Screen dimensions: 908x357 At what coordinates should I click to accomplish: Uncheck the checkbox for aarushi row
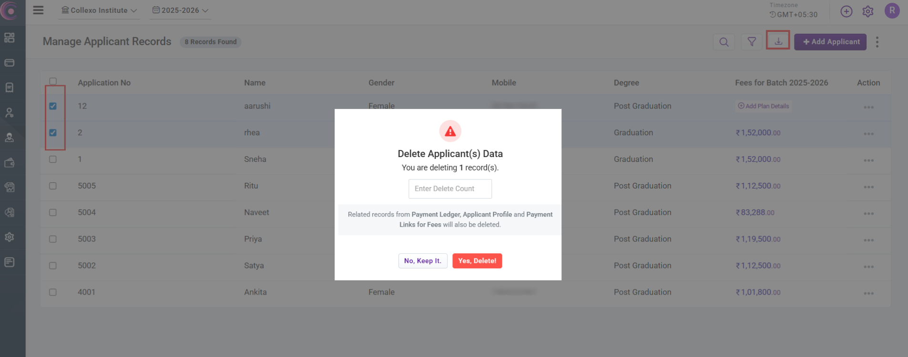(53, 106)
